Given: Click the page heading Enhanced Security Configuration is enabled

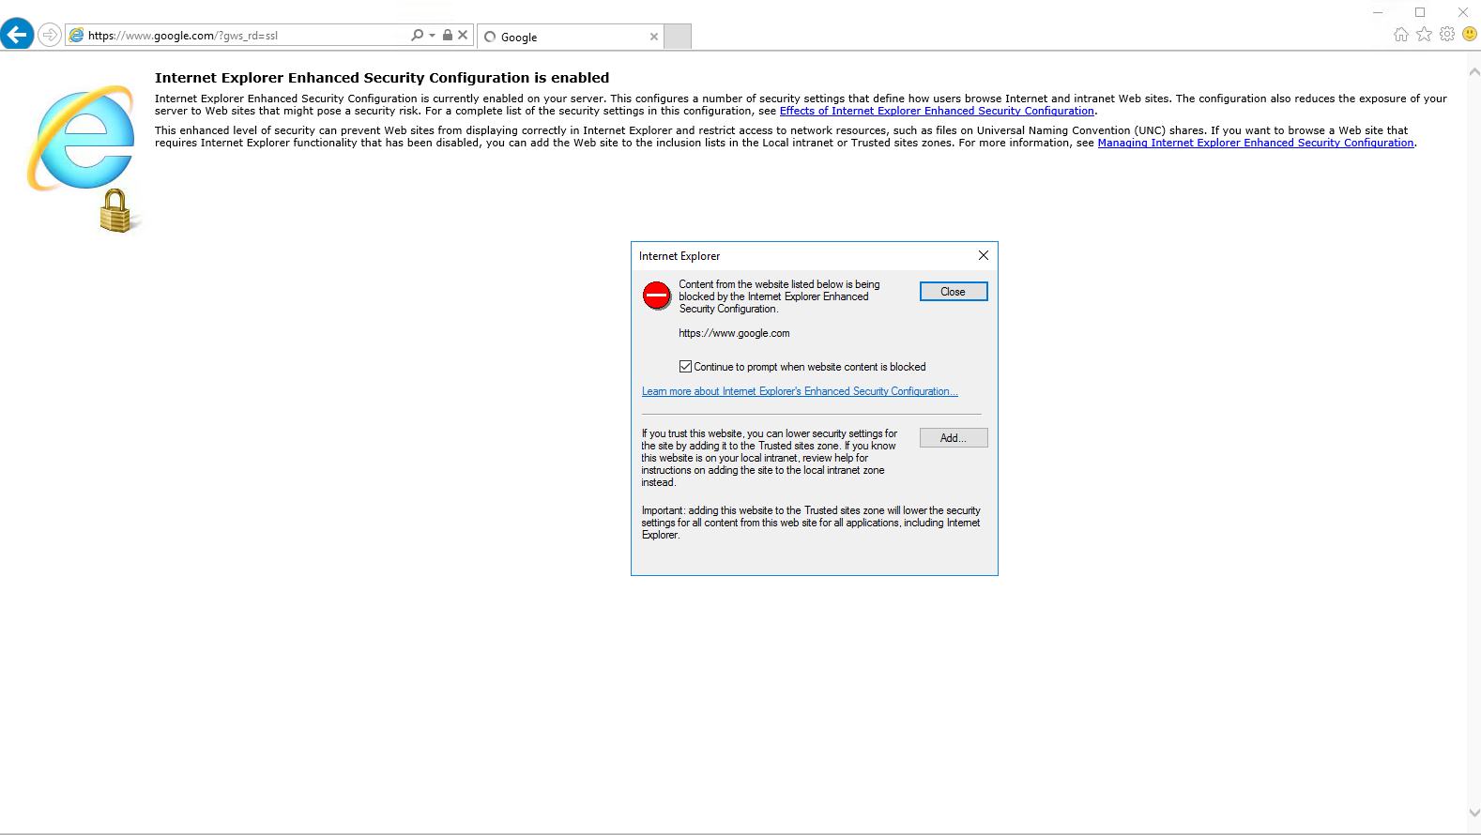Looking at the screenshot, I should (382, 78).
